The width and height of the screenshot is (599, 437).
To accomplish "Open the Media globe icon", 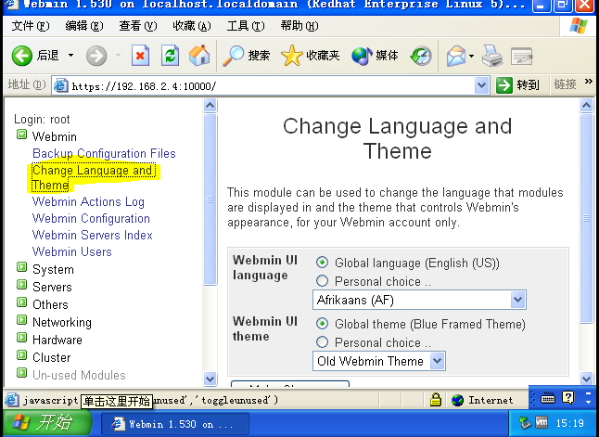I will tap(362, 57).
